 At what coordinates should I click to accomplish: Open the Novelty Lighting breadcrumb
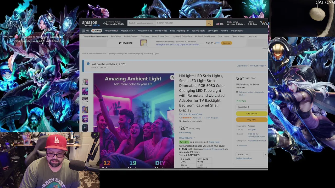tap(136, 54)
